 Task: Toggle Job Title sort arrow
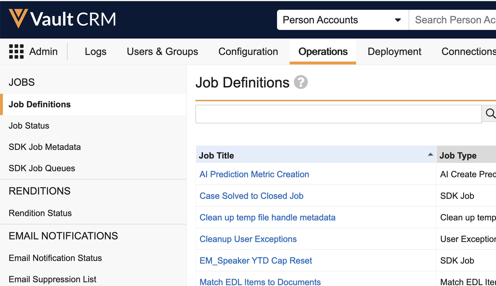(430, 155)
